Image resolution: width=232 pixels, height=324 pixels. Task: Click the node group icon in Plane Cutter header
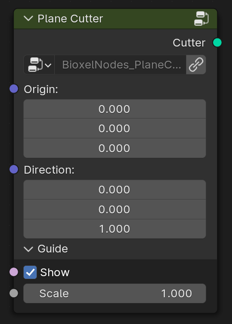click(x=201, y=19)
